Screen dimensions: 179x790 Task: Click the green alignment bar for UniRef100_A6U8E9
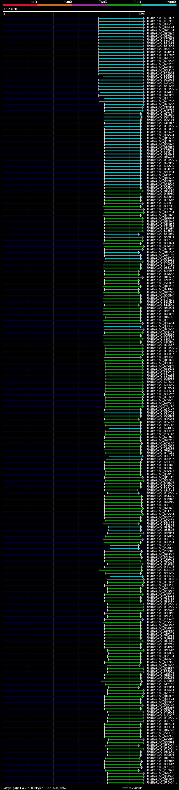coord(123,191)
